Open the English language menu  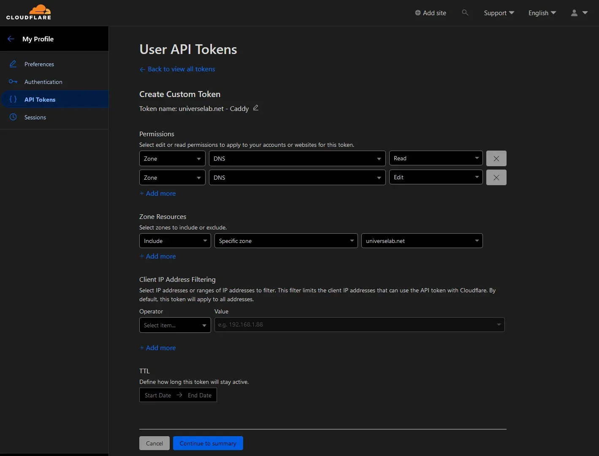542,13
